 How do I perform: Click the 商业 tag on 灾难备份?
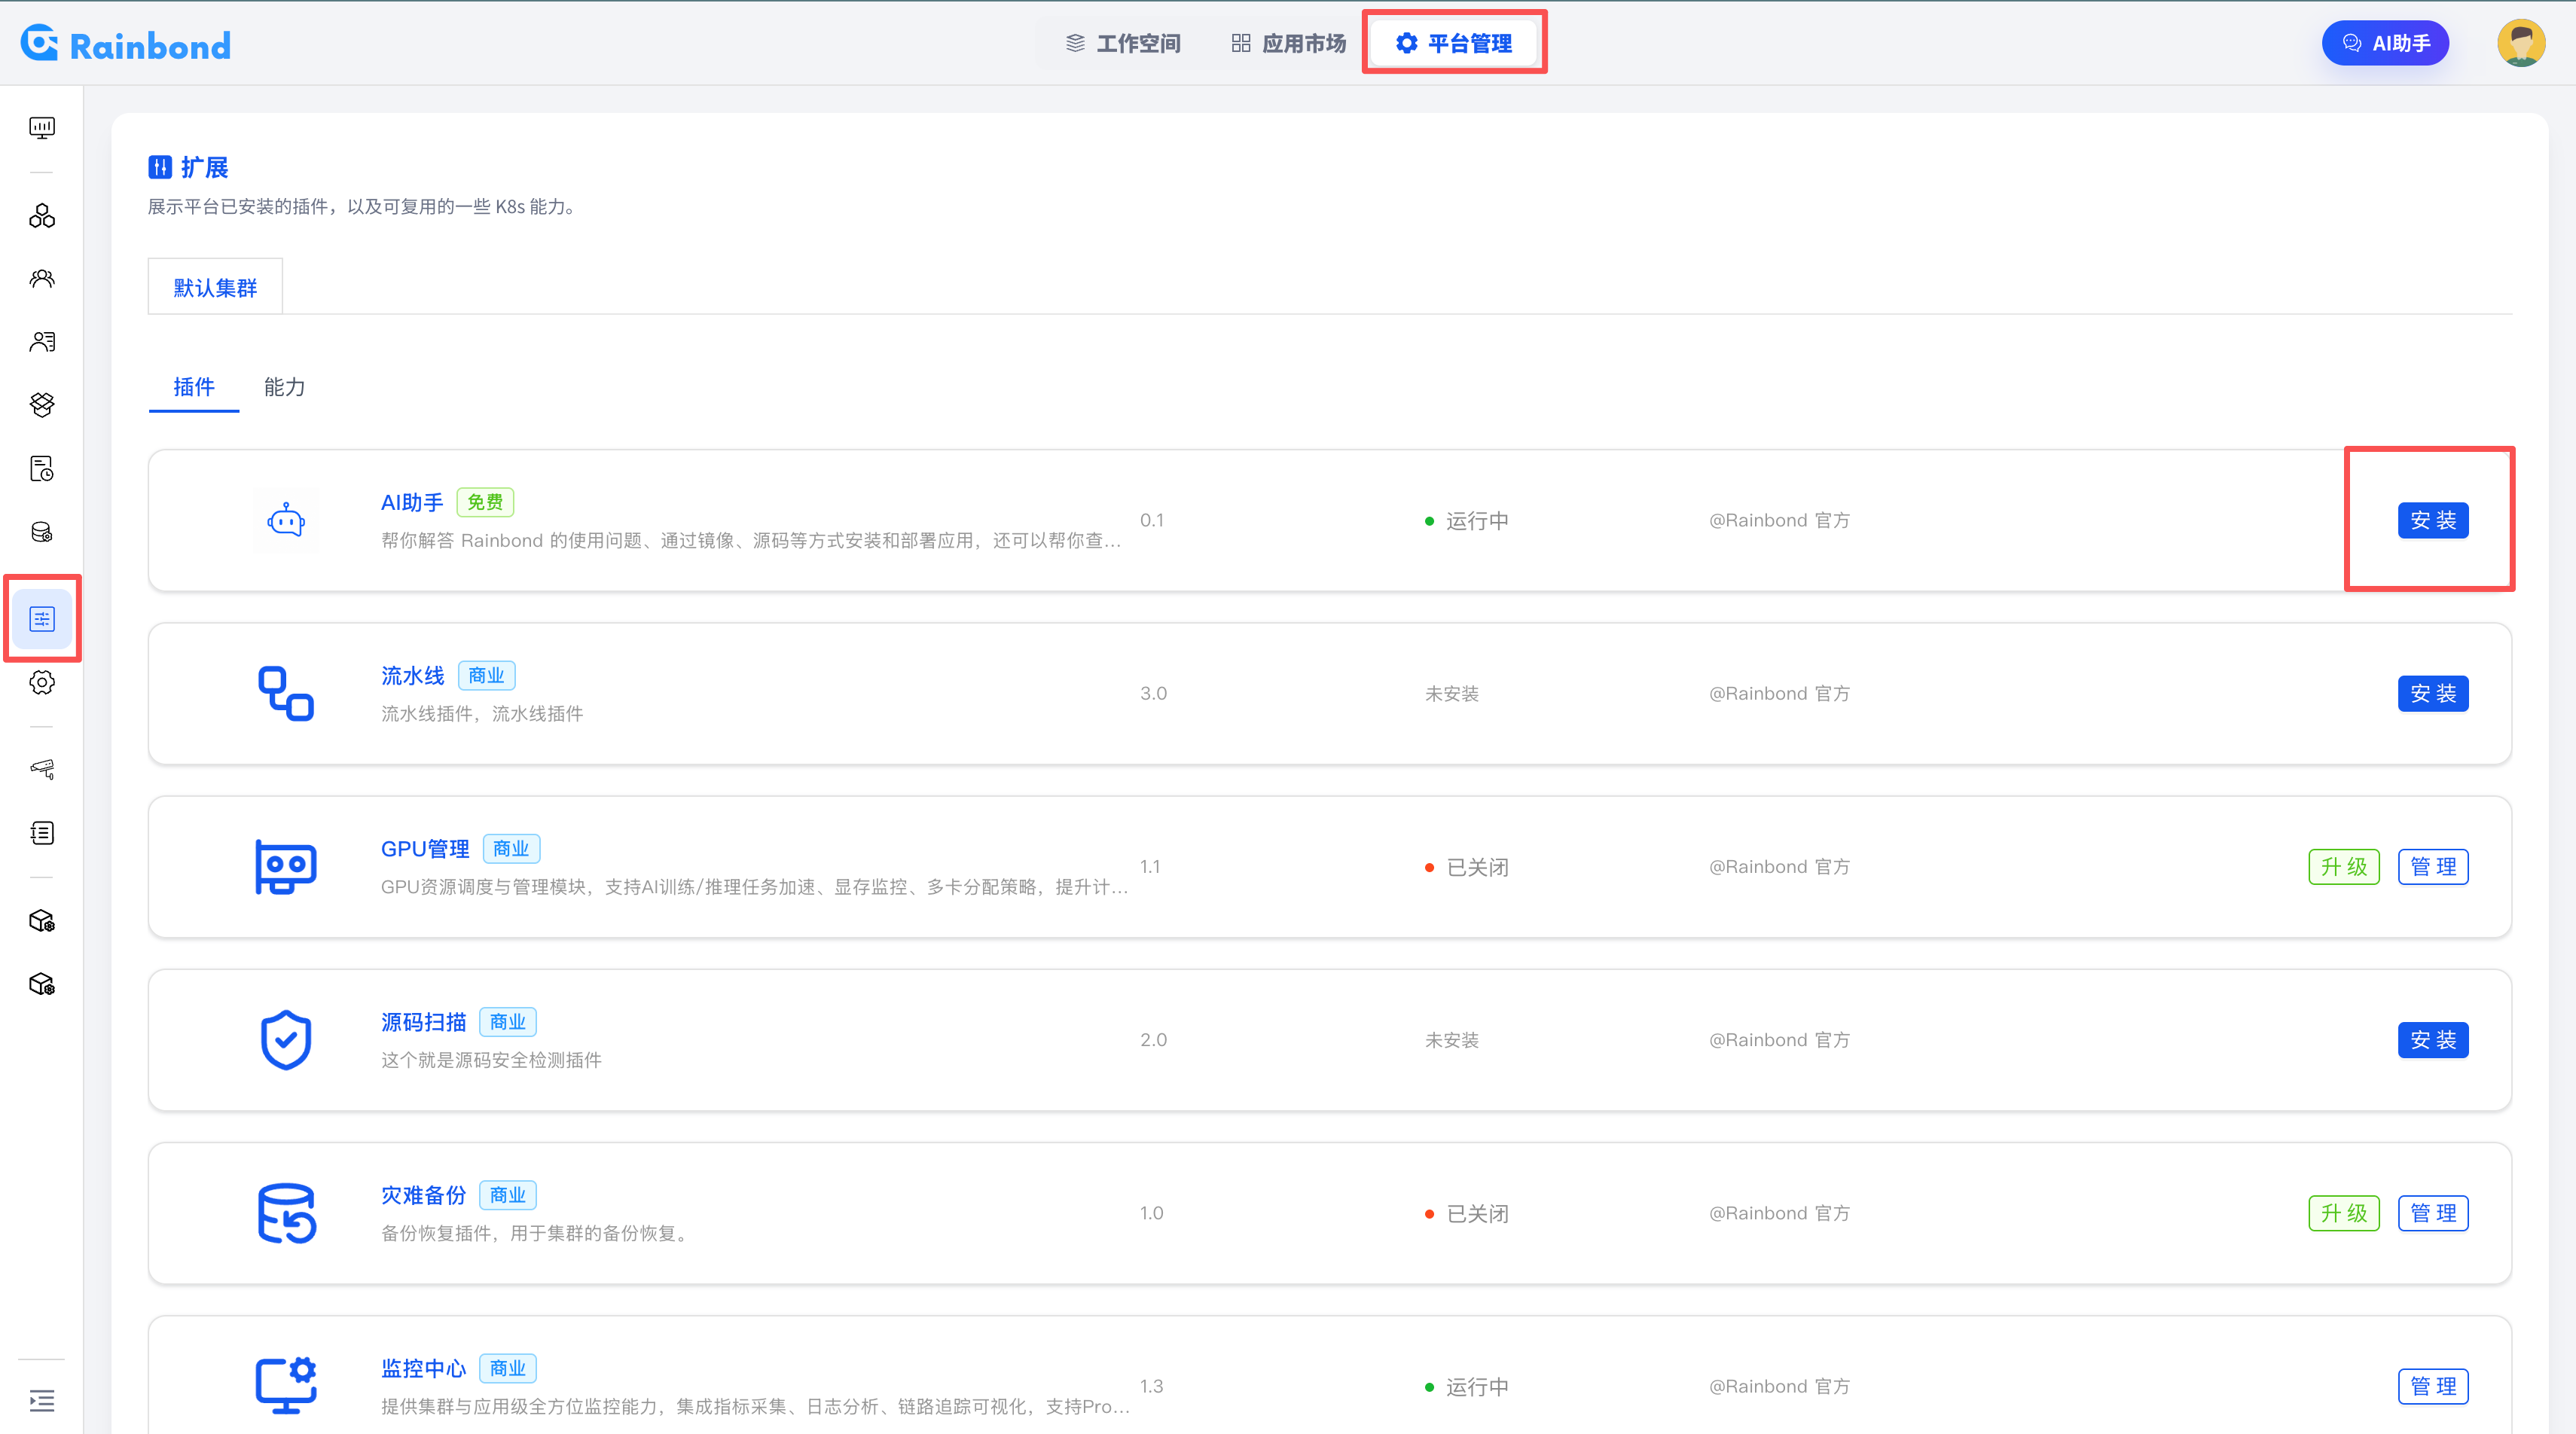pyautogui.click(x=508, y=1194)
